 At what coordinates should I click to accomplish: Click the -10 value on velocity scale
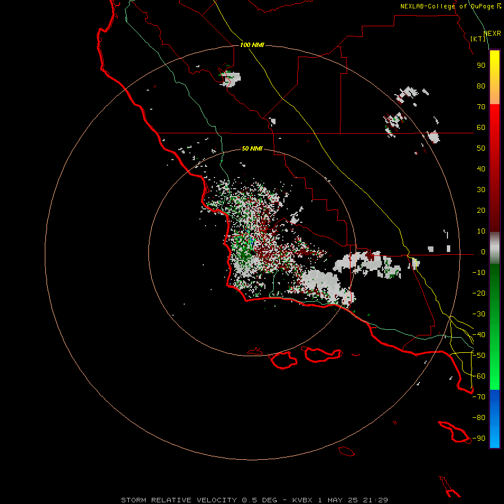point(479,273)
